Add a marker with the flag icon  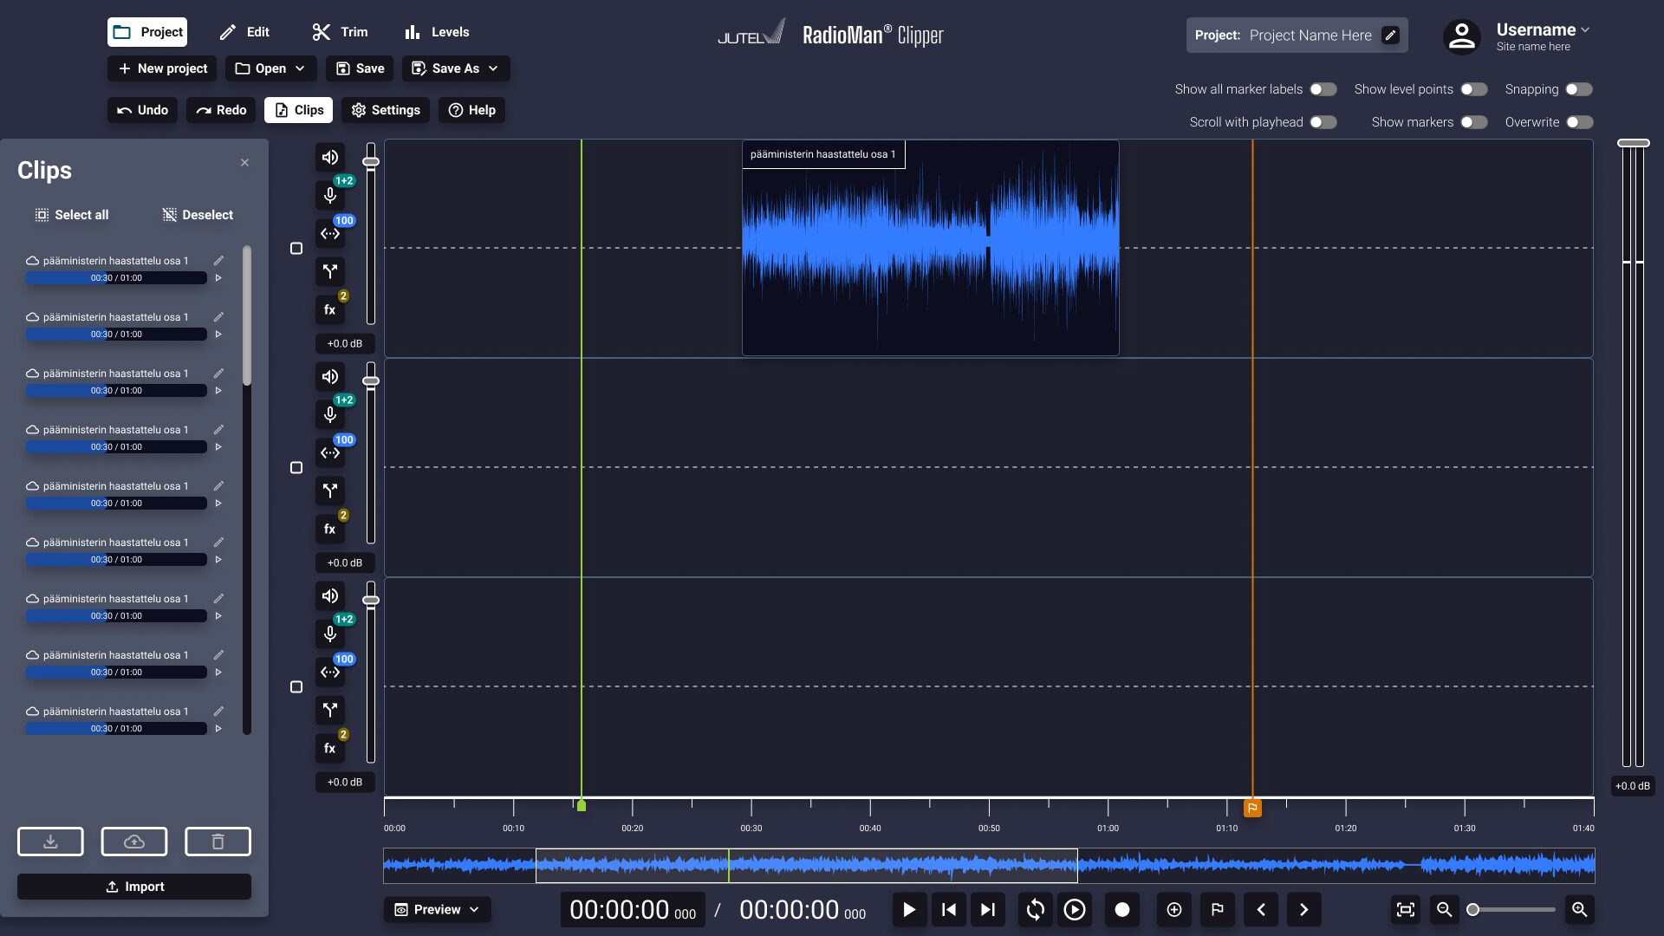pos(1218,909)
